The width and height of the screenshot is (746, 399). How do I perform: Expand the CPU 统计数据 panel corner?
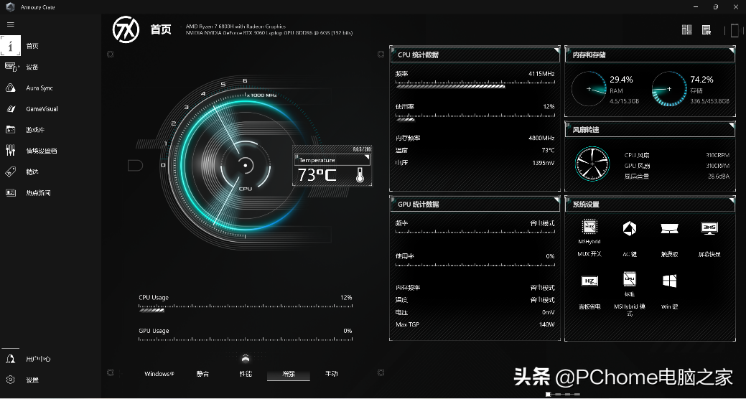coord(556,50)
